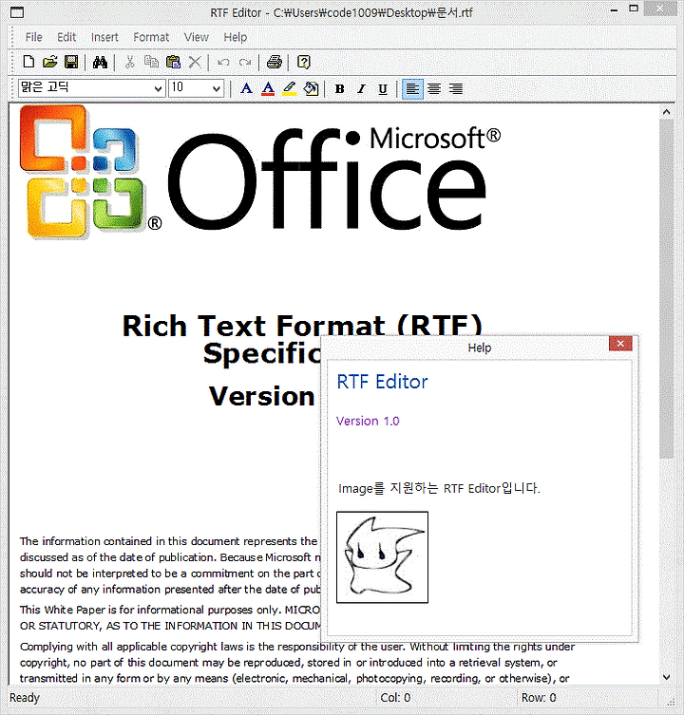The height and width of the screenshot is (715, 684).
Task: Toggle italic formatting
Action: (361, 89)
